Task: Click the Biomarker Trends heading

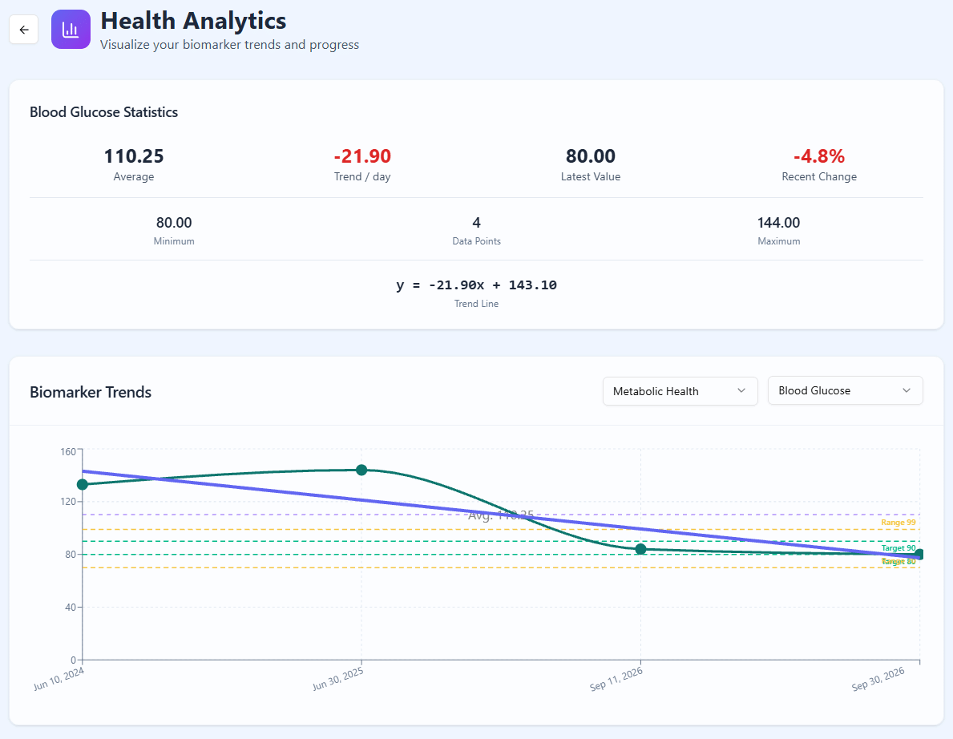Action: coord(91,392)
